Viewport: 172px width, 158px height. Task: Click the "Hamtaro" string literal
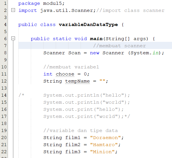point(104,145)
